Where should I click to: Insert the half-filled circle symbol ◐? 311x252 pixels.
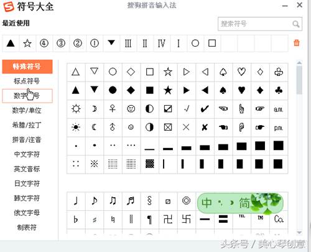[149, 109]
